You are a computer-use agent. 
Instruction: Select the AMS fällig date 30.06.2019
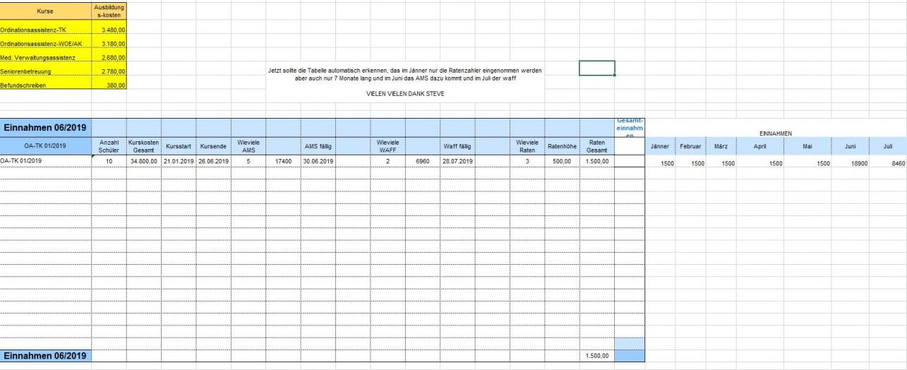pyautogui.click(x=318, y=161)
